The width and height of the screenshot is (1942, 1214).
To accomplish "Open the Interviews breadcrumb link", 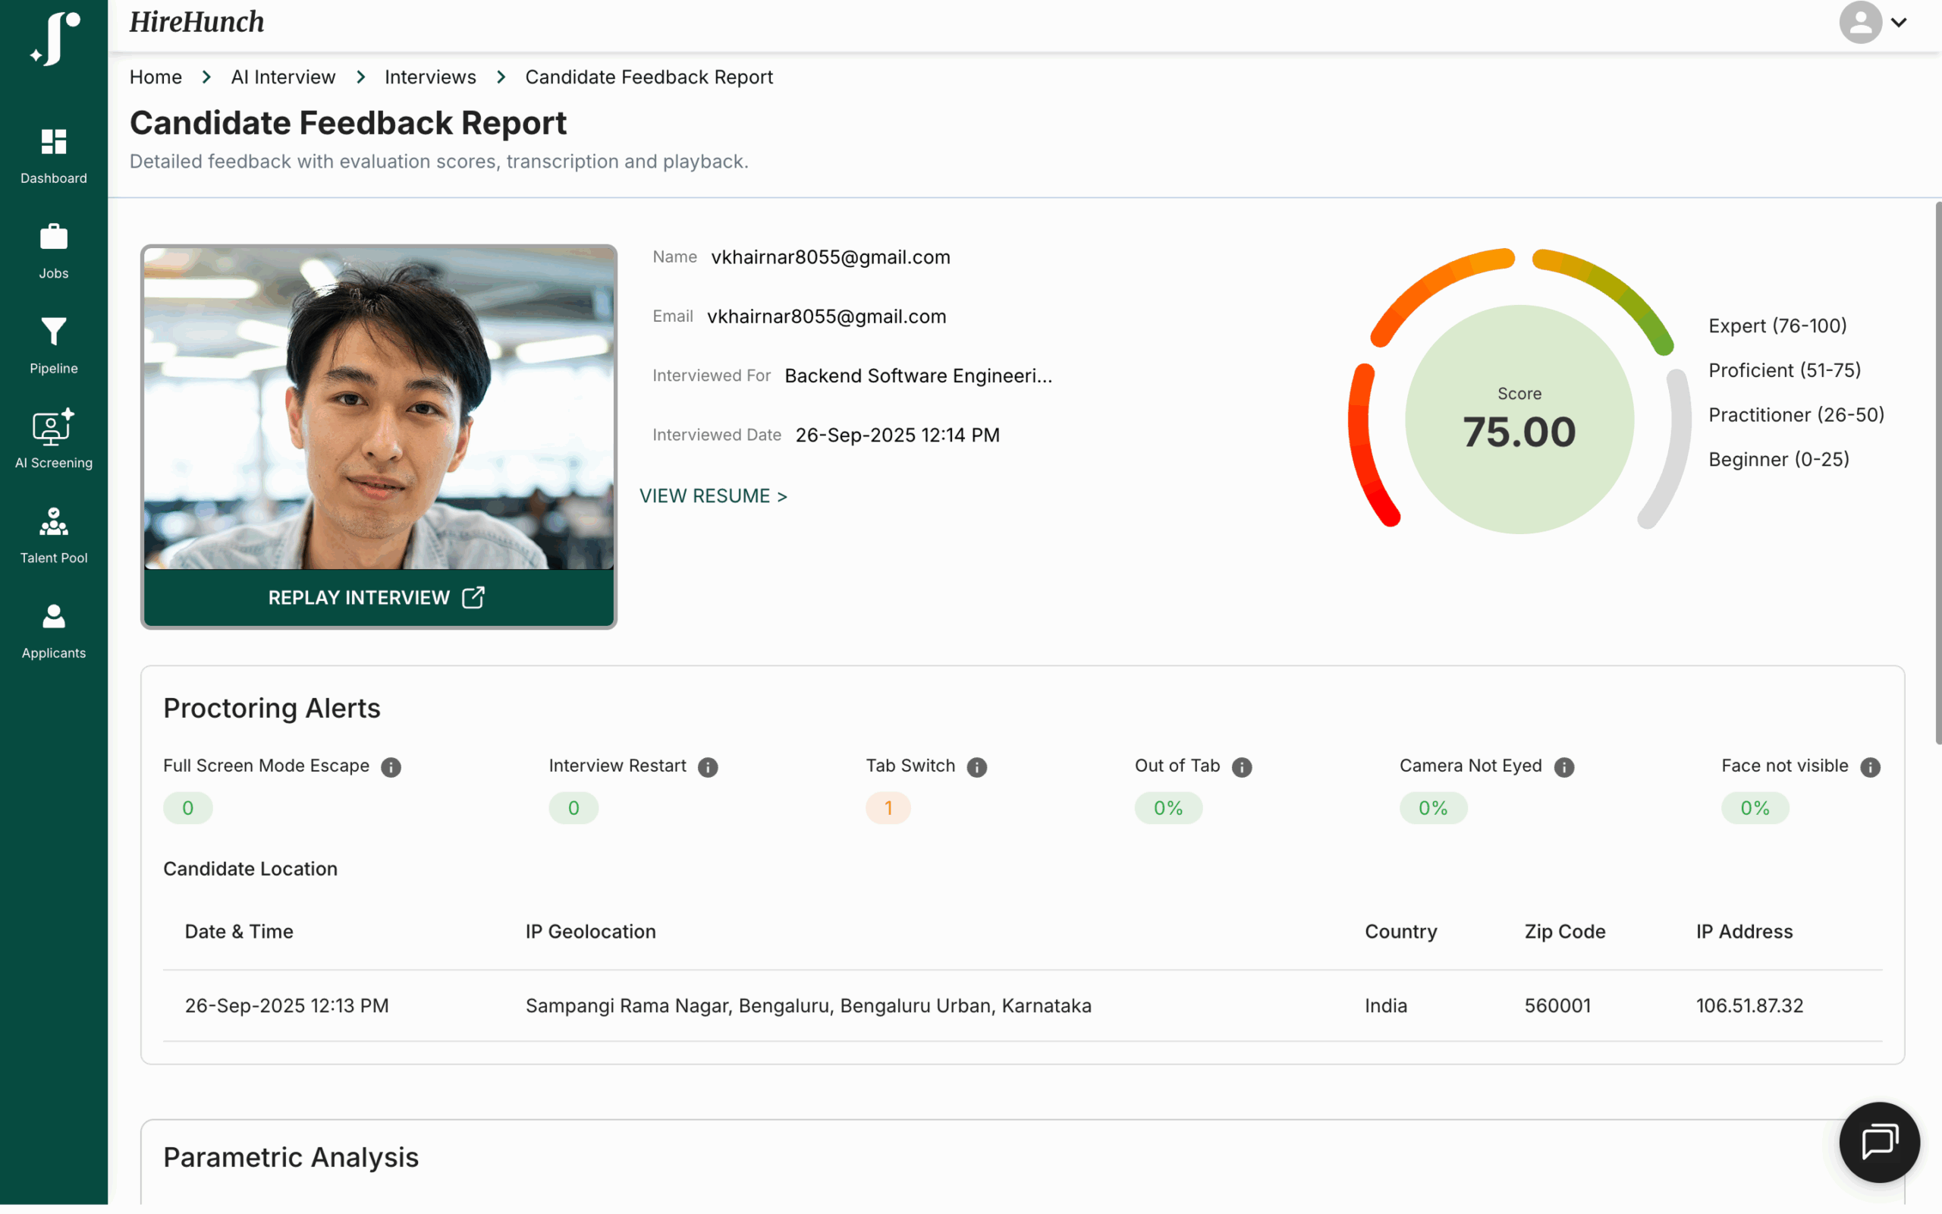I will click(430, 77).
